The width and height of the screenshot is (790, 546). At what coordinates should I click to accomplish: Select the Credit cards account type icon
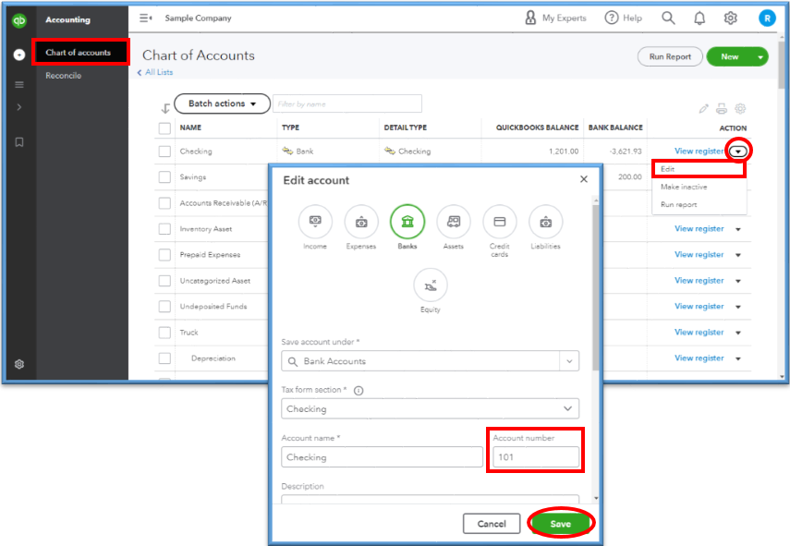(x=499, y=222)
